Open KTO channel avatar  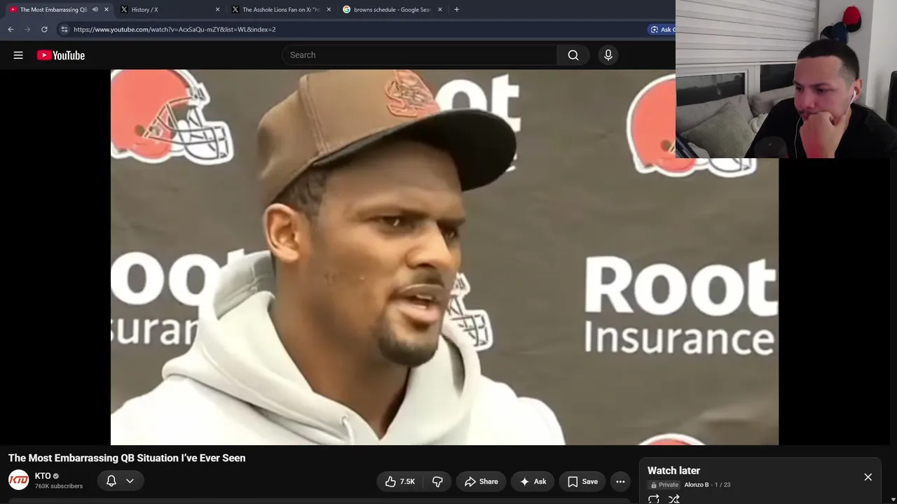[18, 480]
